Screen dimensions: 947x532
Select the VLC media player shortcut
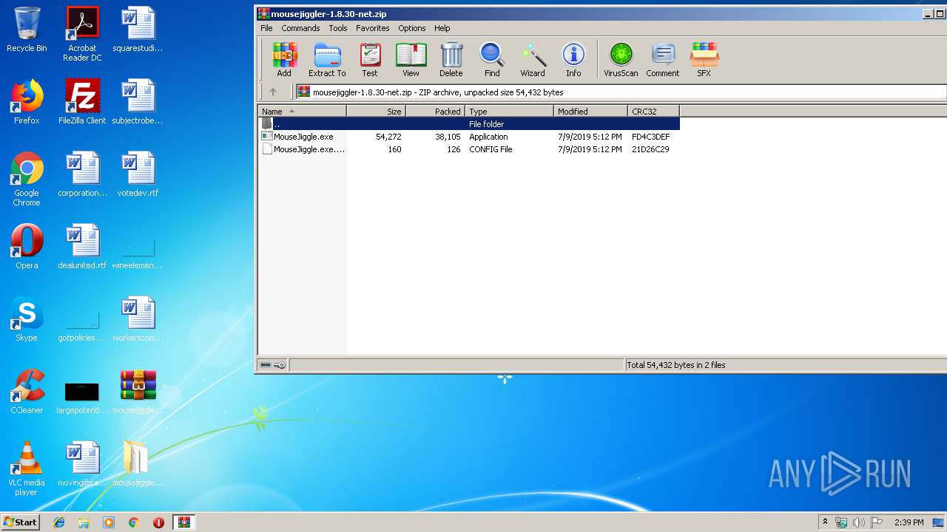click(x=27, y=468)
